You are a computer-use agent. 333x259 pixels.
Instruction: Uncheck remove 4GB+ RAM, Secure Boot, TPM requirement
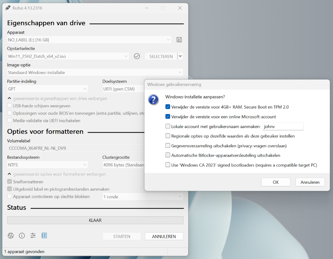coord(168,107)
